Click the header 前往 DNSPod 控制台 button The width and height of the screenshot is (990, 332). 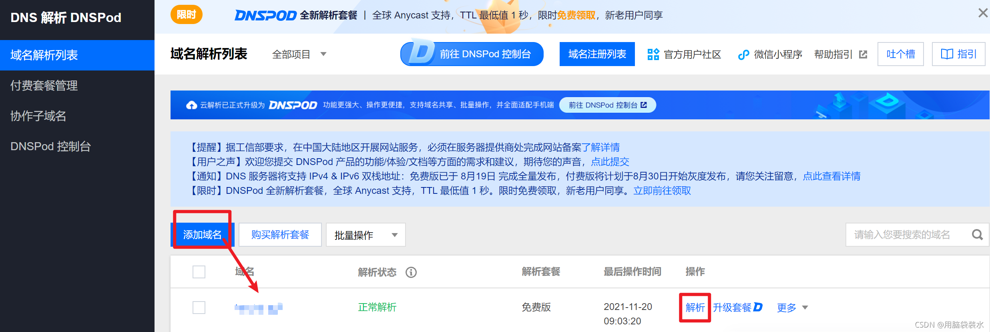click(x=472, y=54)
